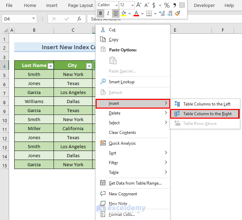Click the Decrease Decimal icon
Screen dimensions: 242x220
tap(170, 14)
